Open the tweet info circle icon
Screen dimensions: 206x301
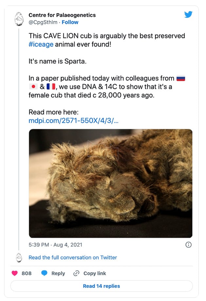point(188,244)
